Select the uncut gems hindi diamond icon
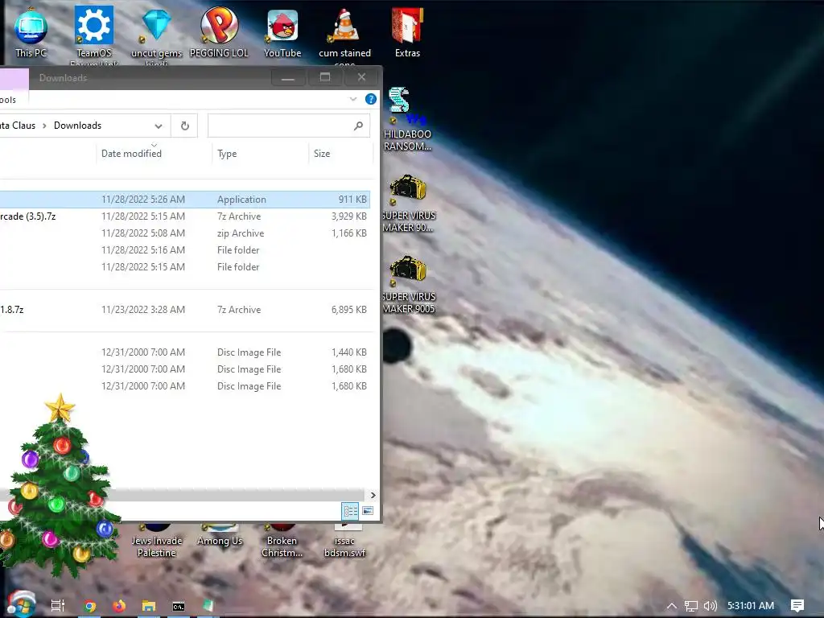824x618 pixels. (x=157, y=35)
